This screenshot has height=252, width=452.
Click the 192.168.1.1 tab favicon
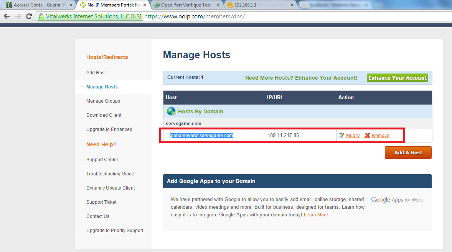230,5
